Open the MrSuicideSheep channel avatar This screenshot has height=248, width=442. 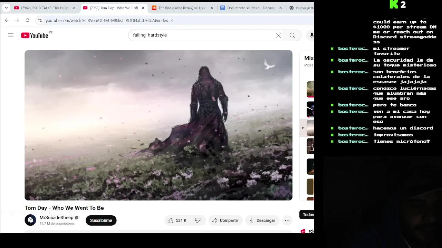pyautogui.click(x=30, y=220)
